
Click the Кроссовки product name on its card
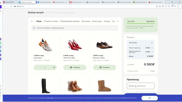coord(38,58)
